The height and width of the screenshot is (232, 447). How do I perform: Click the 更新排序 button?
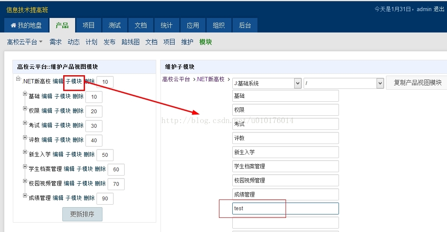click(x=82, y=214)
